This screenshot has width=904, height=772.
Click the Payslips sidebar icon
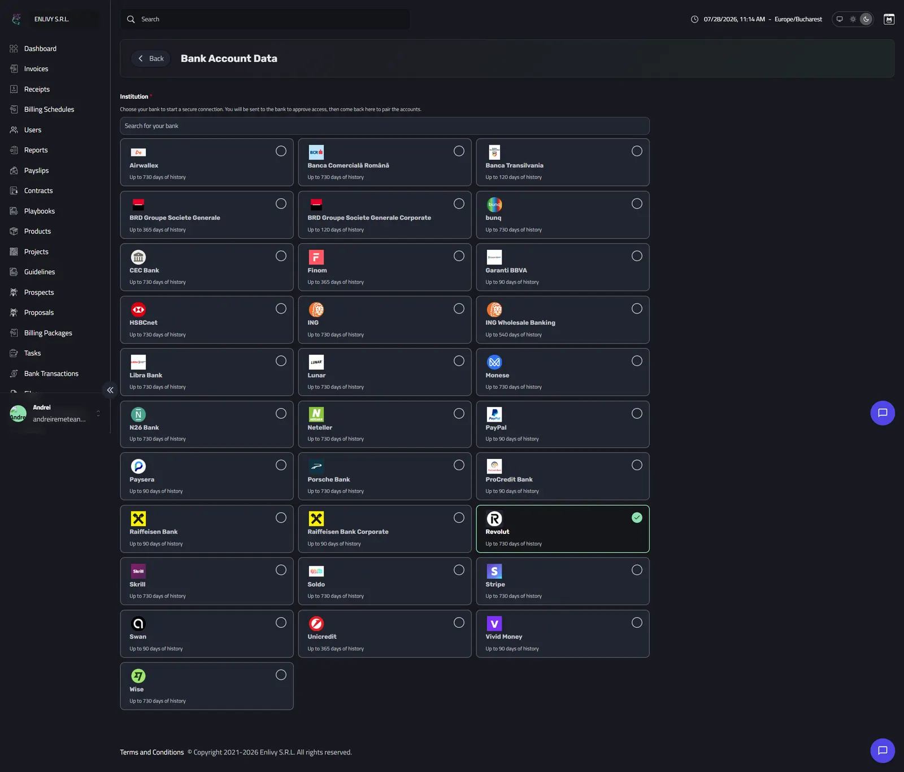point(14,171)
